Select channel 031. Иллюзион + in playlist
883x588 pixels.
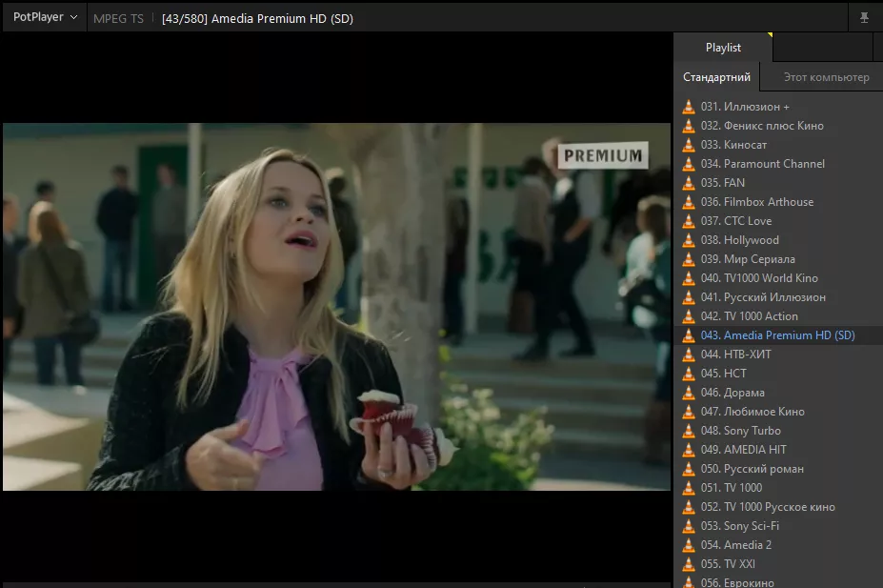coord(779,107)
